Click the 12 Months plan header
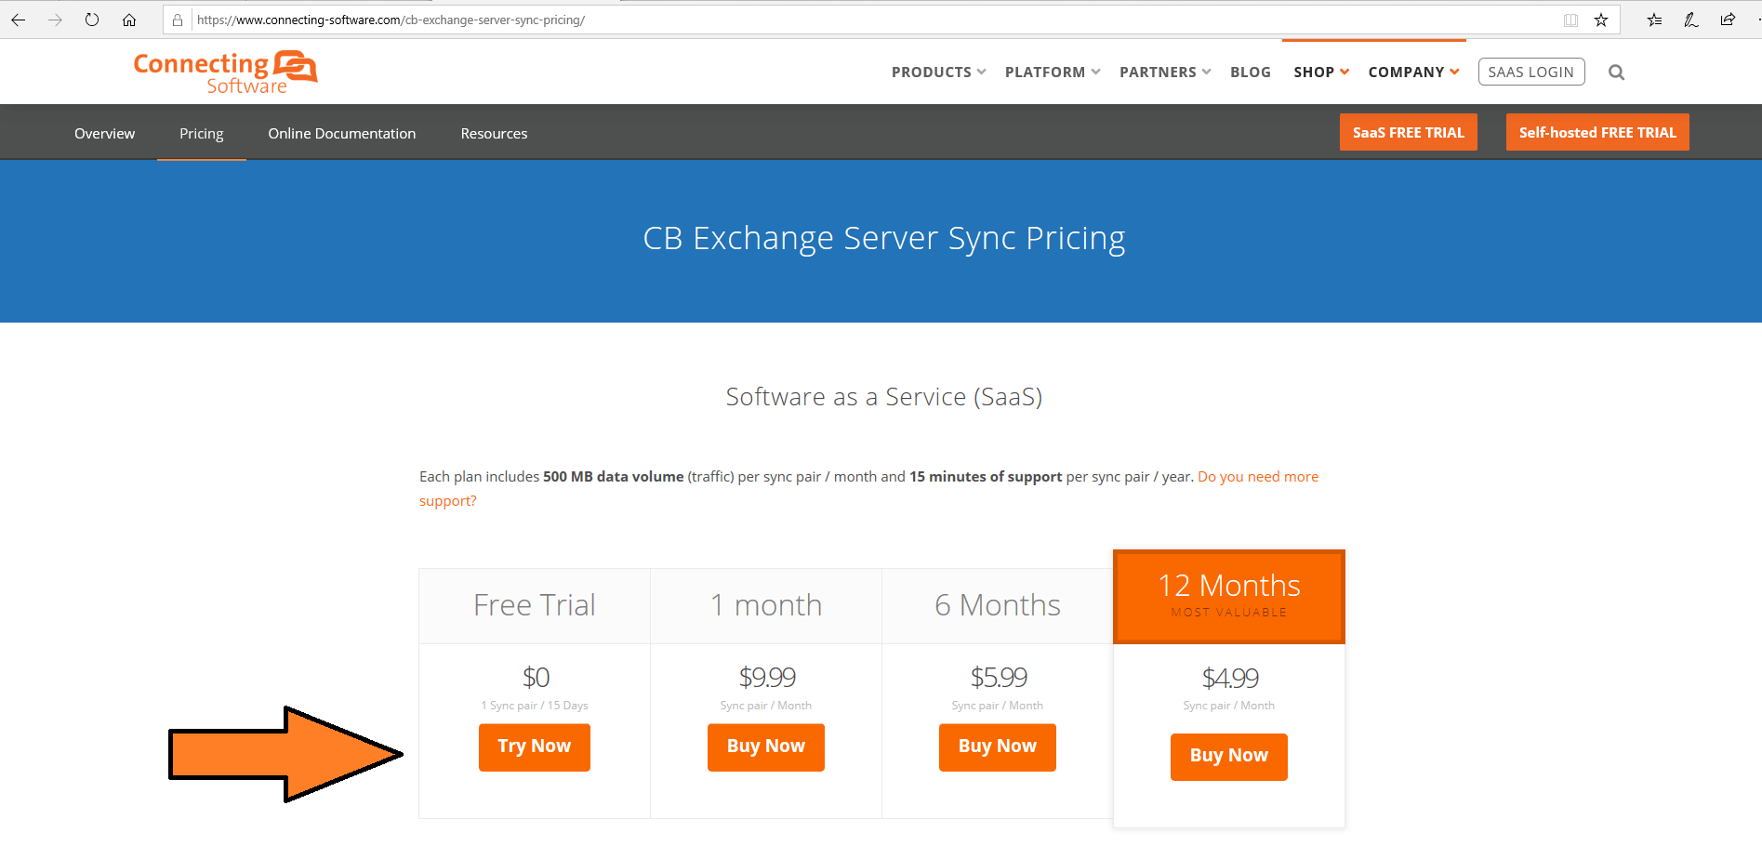 [x=1228, y=596]
